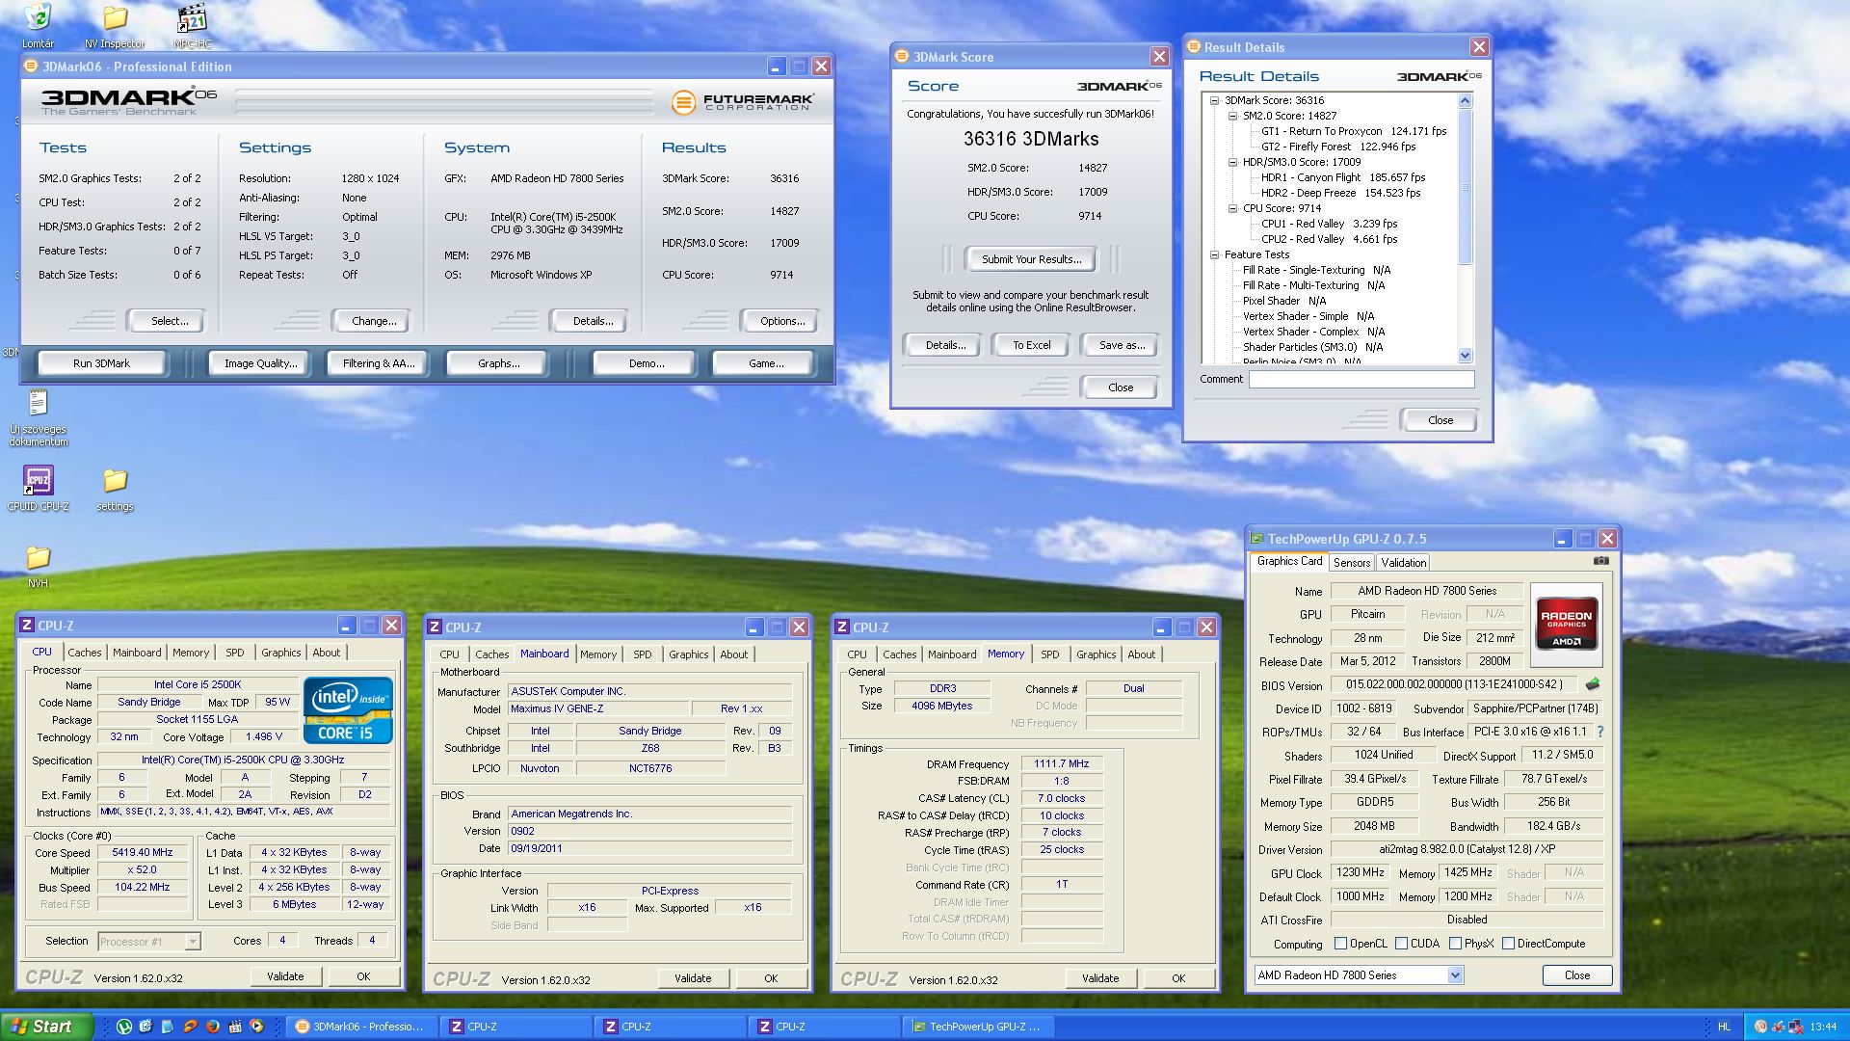Screen dimensions: 1850x1041
Task: Click the GPU-Z screenshot camera icon
Action: click(x=1600, y=561)
